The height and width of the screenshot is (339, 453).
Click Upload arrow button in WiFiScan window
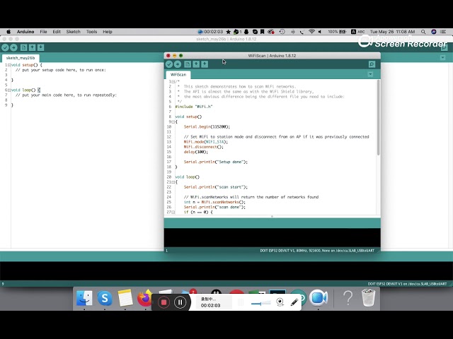178,64
